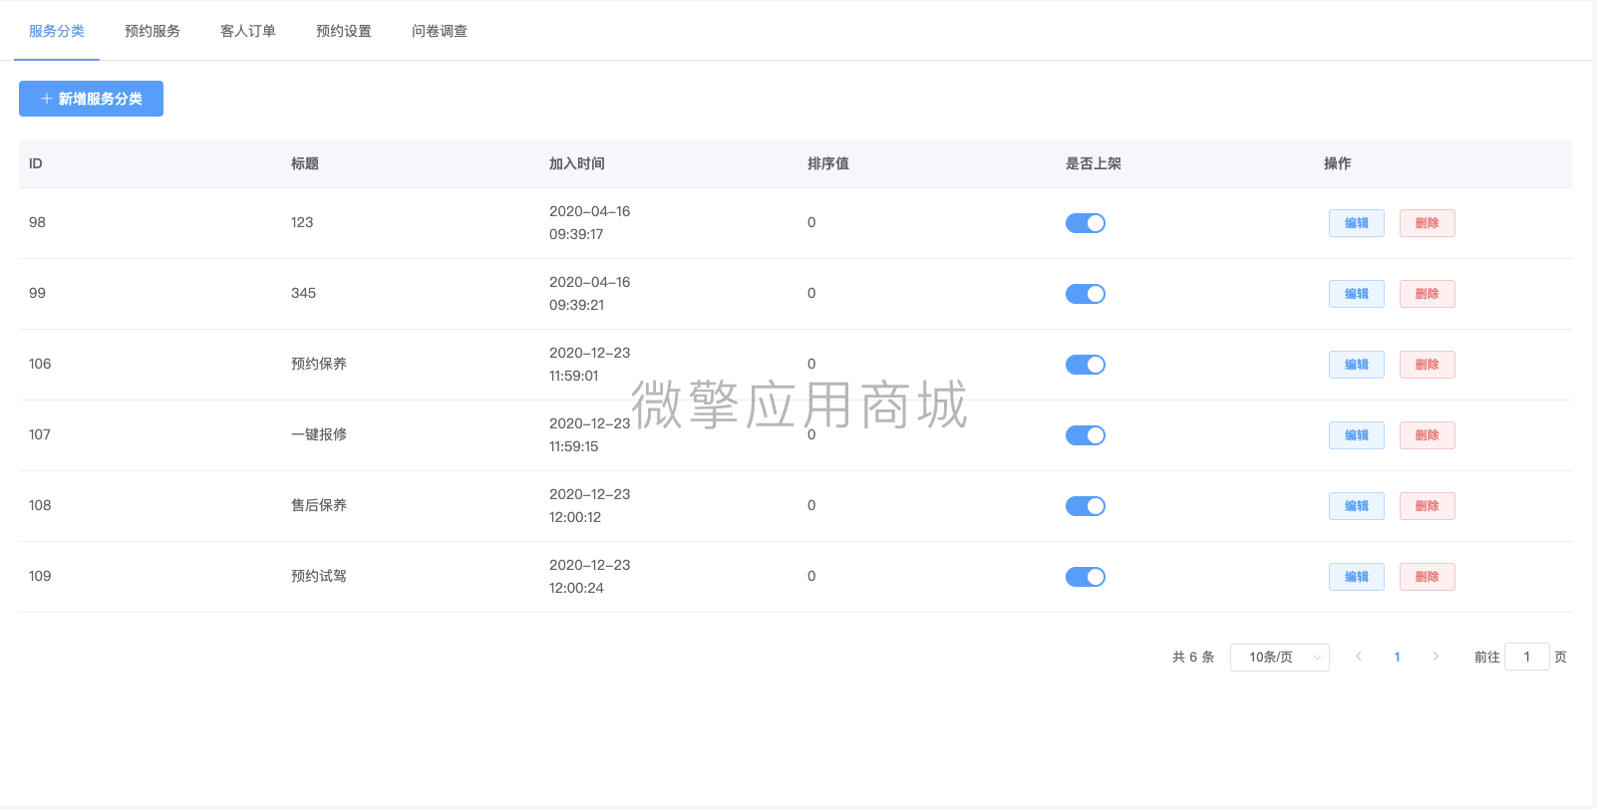The image size is (1597, 809).
Task: Go to next page arrow
Action: point(1436,657)
